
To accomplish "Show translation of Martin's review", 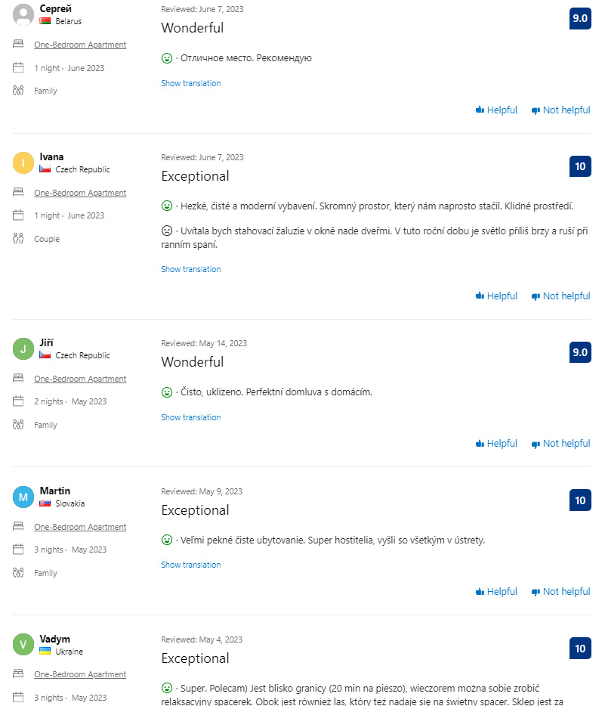I will 191,565.
